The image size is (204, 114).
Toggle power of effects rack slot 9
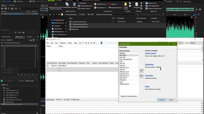4,64
